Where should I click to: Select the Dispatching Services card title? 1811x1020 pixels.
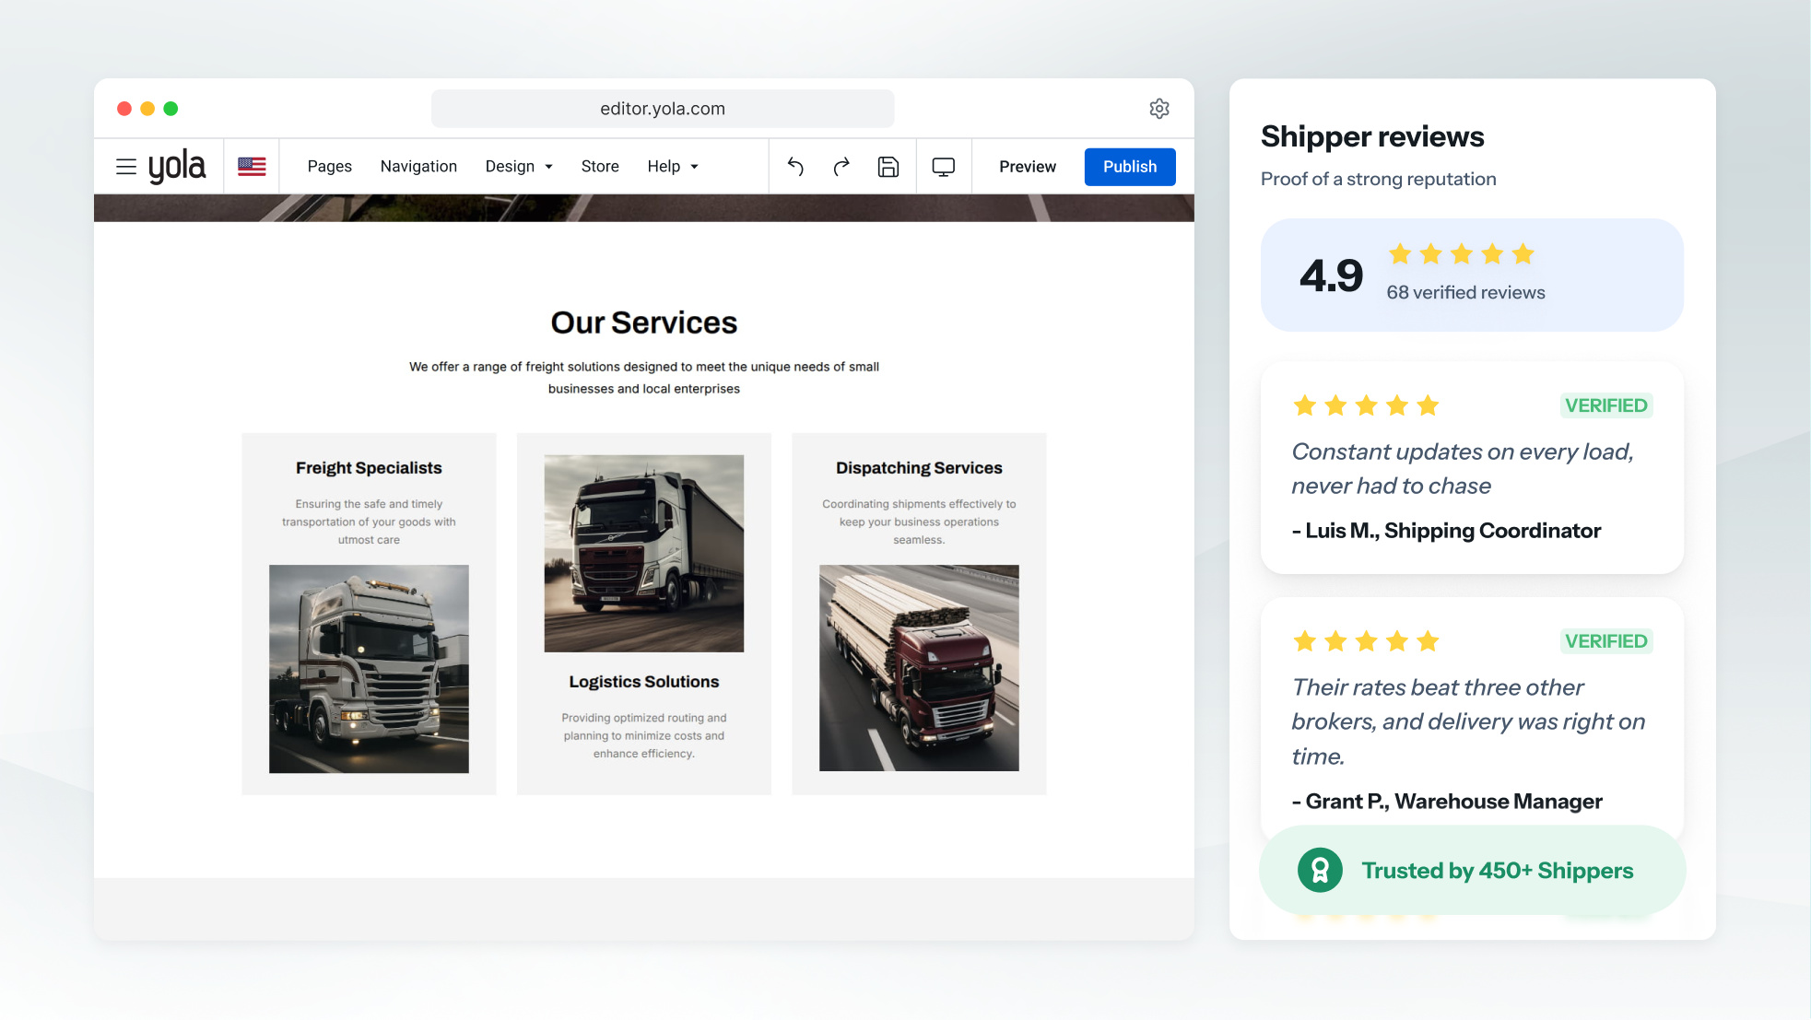[919, 468]
